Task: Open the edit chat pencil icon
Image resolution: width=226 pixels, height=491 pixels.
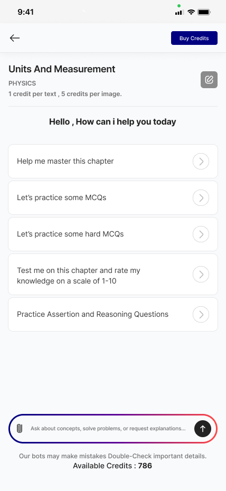Action: pos(209,80)
